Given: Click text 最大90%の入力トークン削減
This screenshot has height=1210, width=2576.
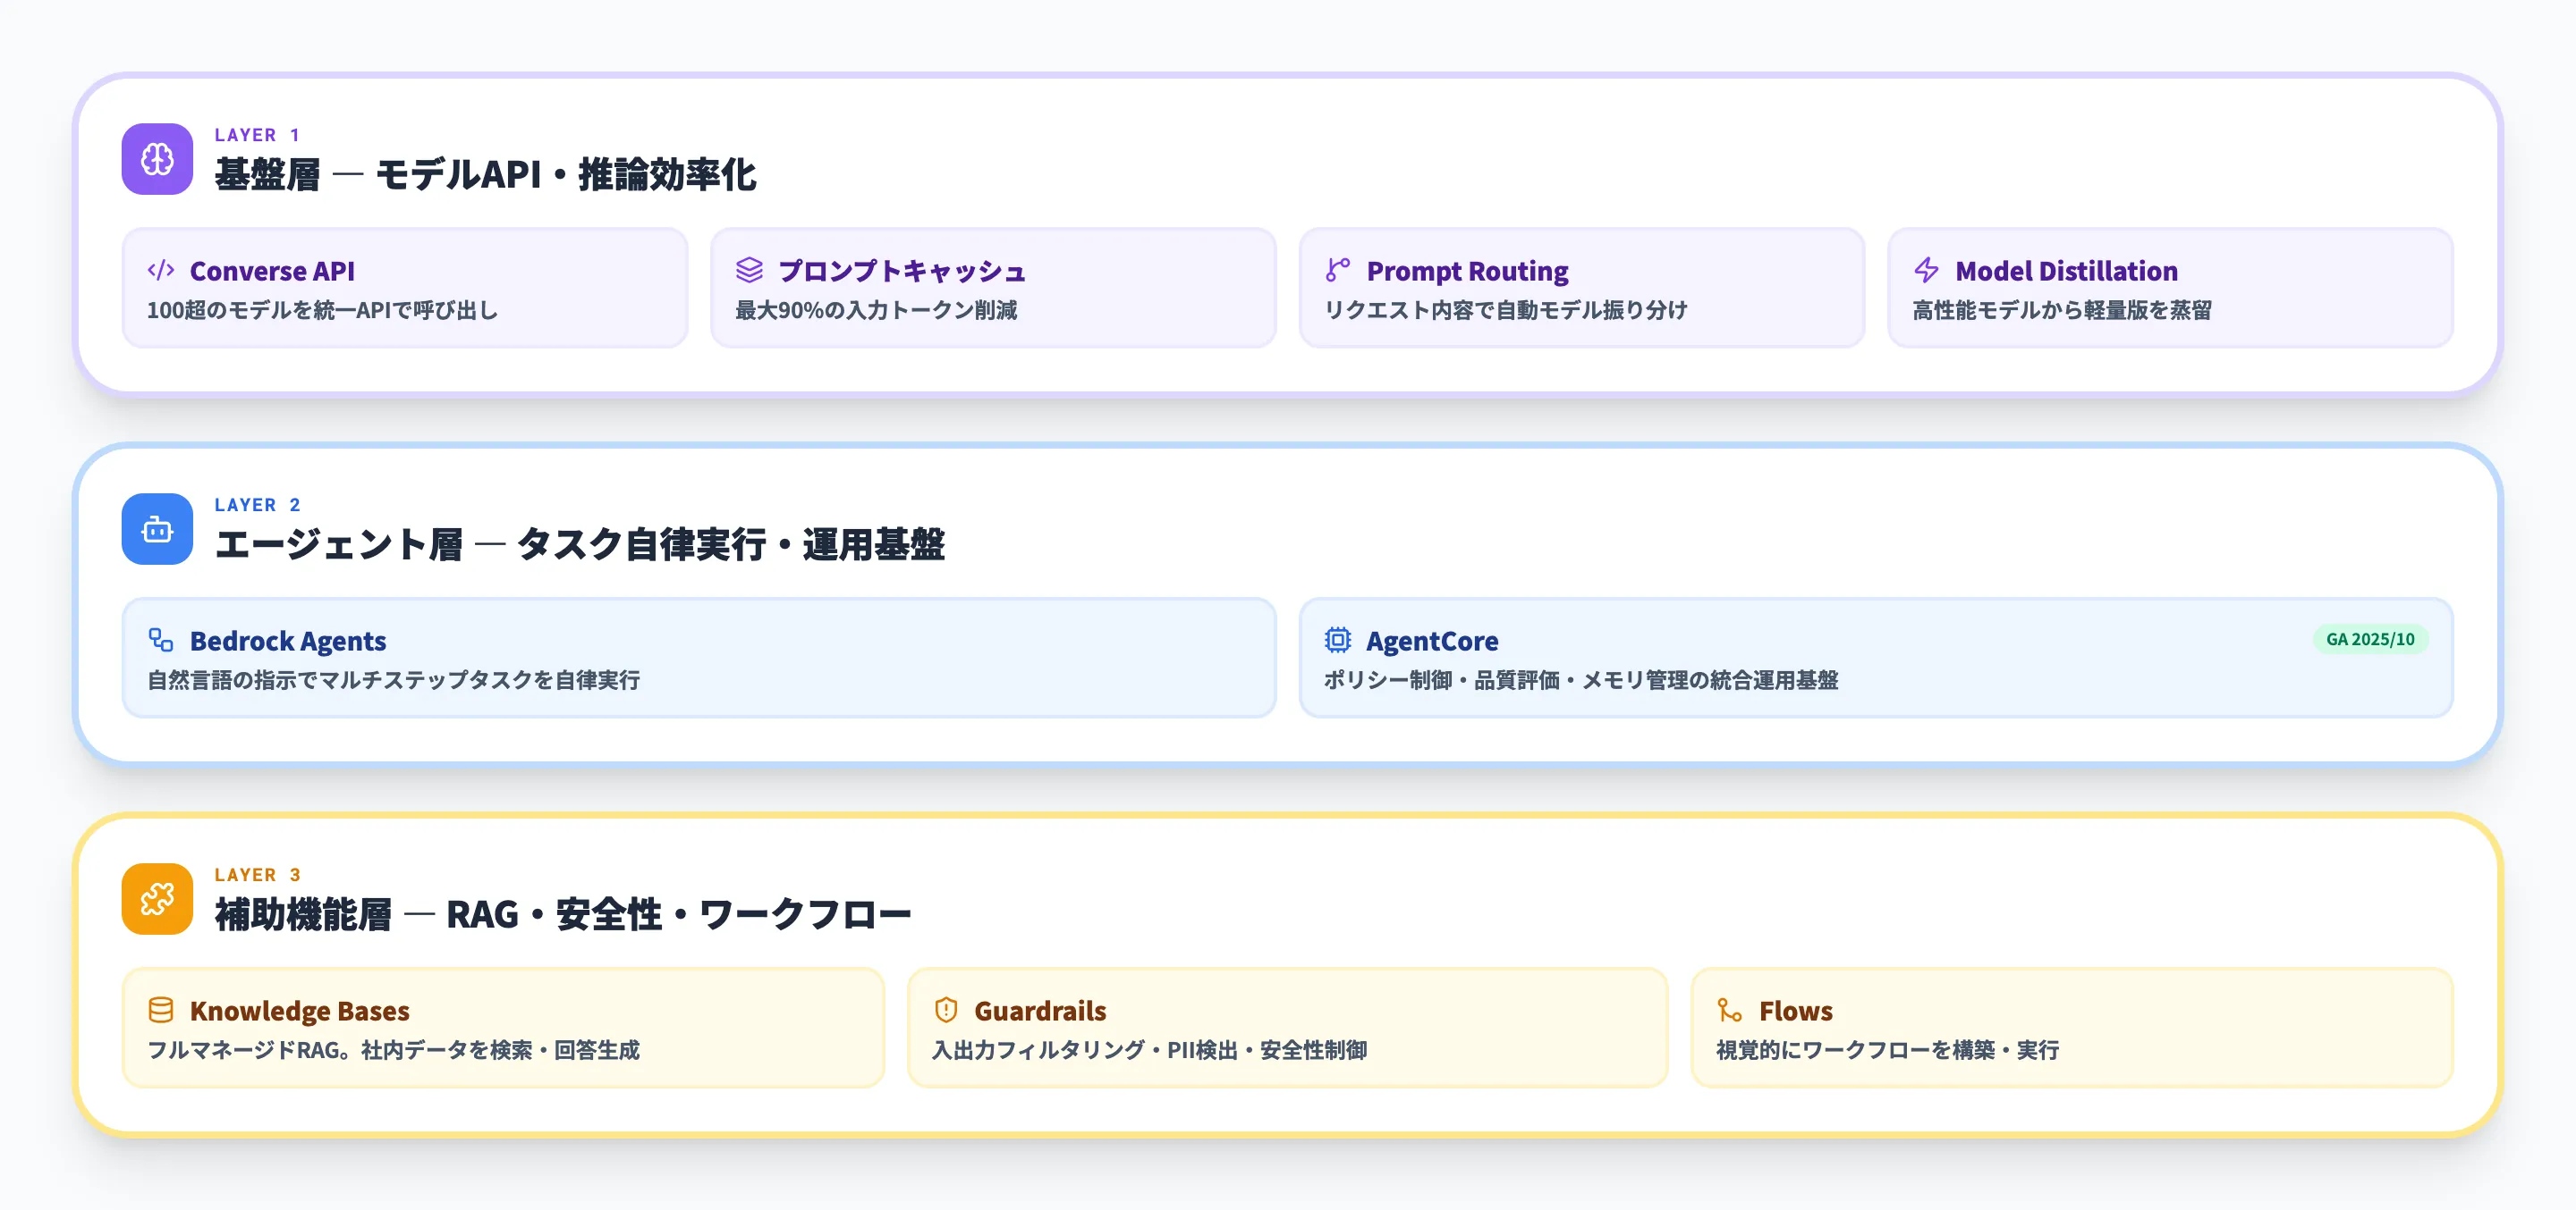Looking at the screenshot, I should tap(876, 311).
